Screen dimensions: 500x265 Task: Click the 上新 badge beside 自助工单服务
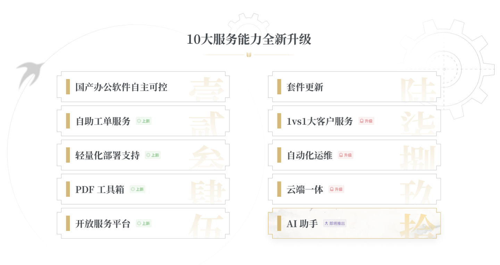tap(144, 121)
